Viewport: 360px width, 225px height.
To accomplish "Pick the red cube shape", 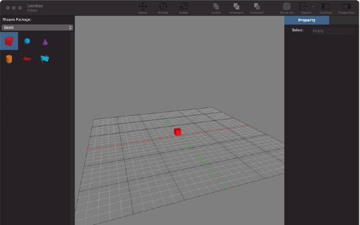I will click(x=9, y=41).
